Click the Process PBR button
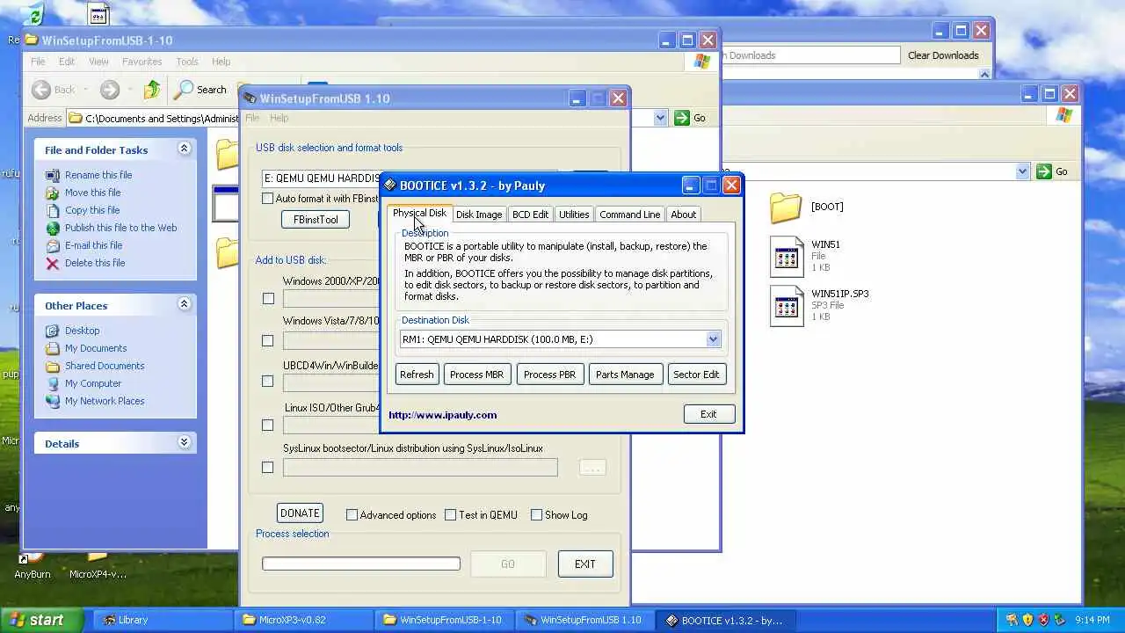The image size is (1125, 633). (x=549, y=375)
